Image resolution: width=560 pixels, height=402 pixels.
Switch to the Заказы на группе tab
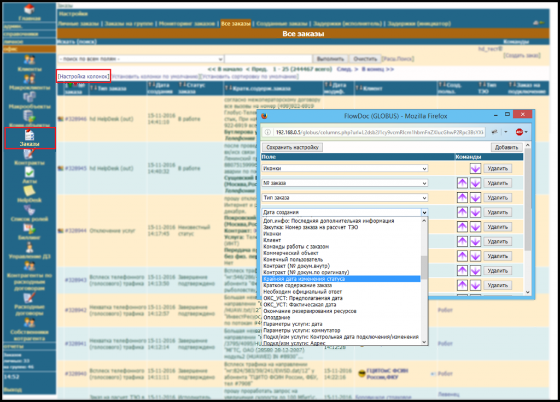click(x=129, y=23)
